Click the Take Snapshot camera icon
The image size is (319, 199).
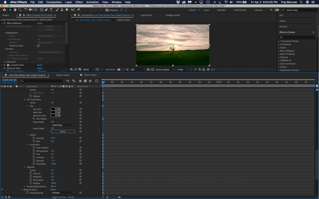(119, 70)
